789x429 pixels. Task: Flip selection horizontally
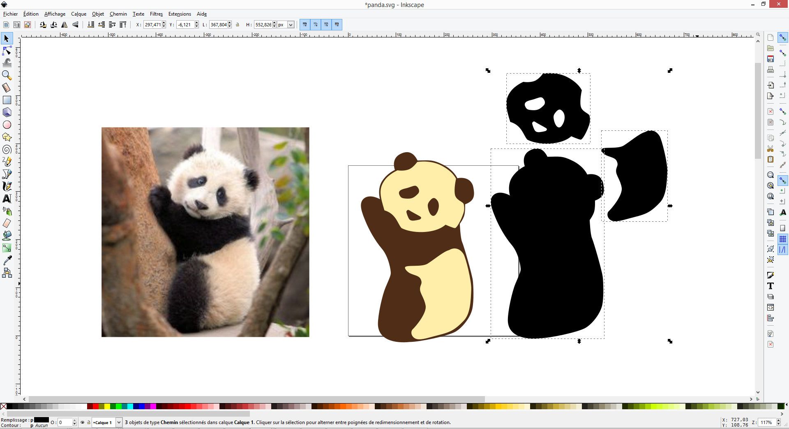pyautogui.click(x=65, y=25)
